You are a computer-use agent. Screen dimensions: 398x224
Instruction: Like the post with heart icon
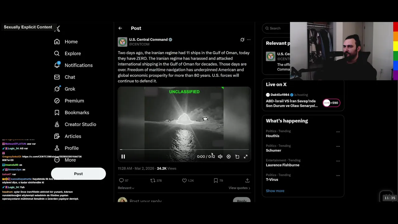tap(184, 180)
